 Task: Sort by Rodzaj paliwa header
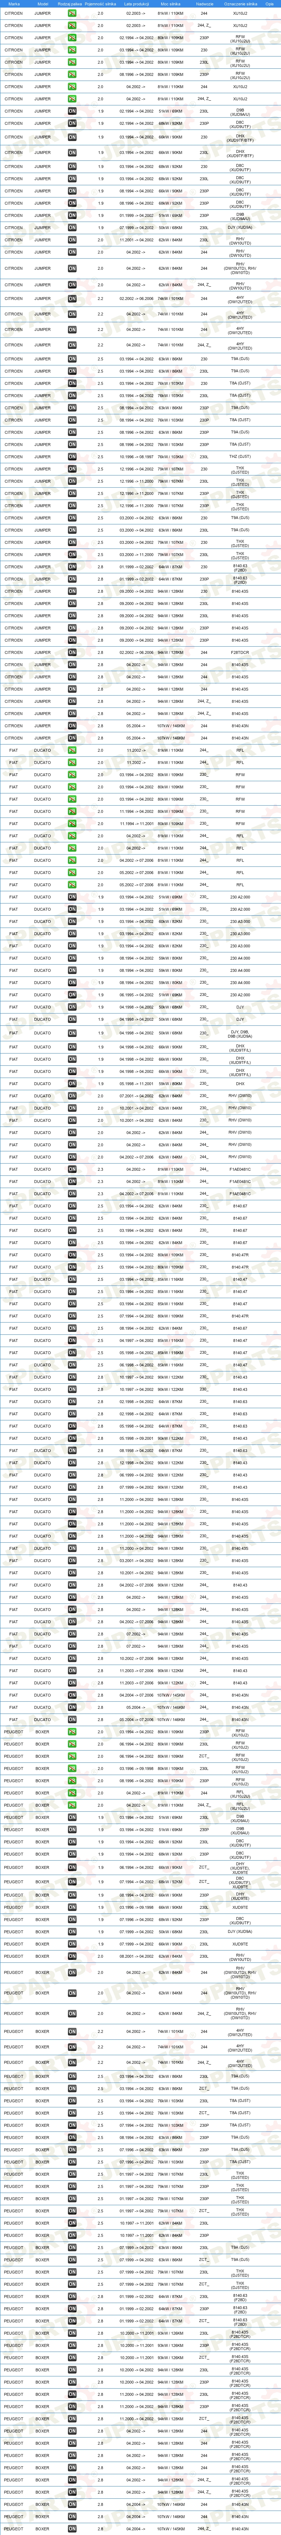point(71,4)
